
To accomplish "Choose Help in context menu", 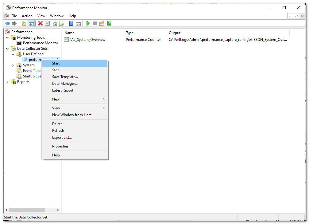I will pyautogui.click(x=75, y=155).
